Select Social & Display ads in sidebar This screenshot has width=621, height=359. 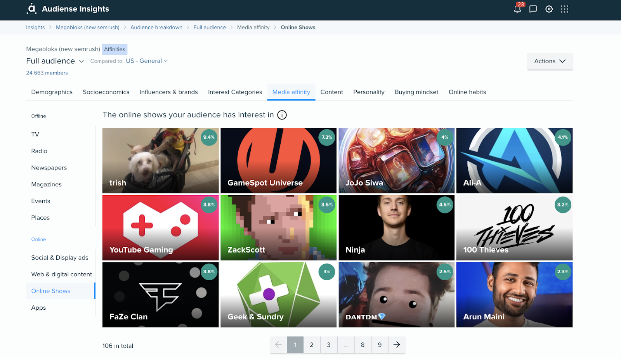click(x=60, y=258)
